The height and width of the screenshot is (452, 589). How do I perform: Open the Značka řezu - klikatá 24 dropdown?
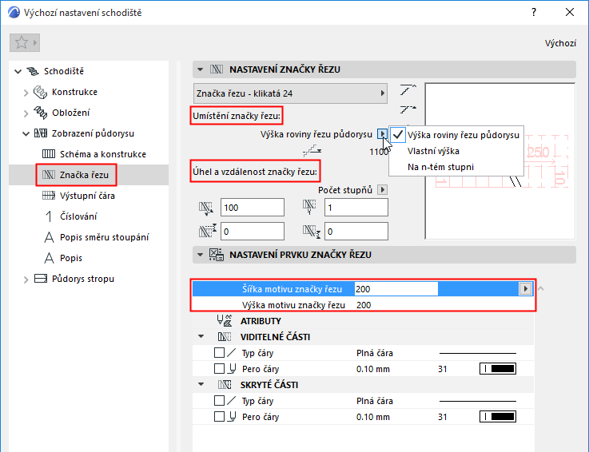(290, 93)
